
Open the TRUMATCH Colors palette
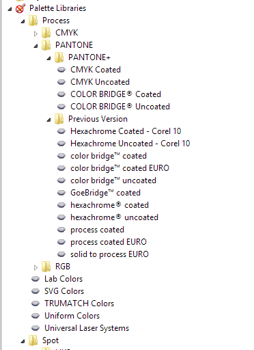79,304
